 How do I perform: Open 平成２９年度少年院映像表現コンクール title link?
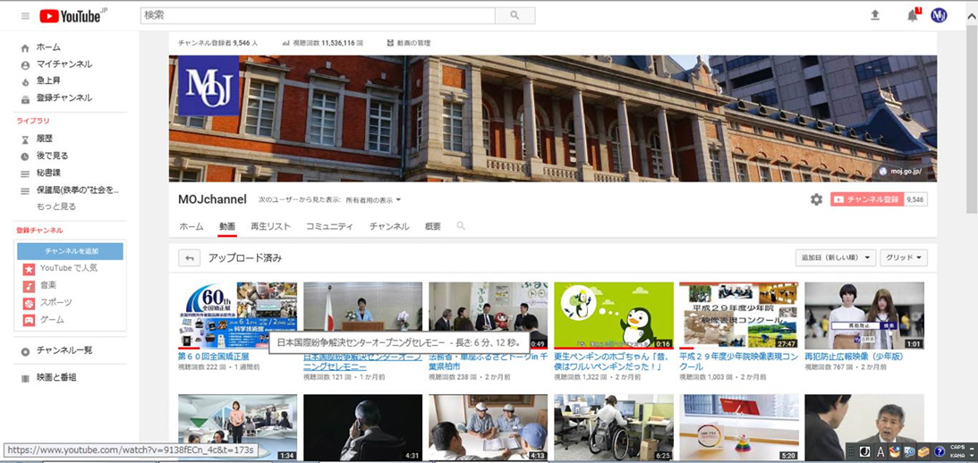[x=738, y=362]
